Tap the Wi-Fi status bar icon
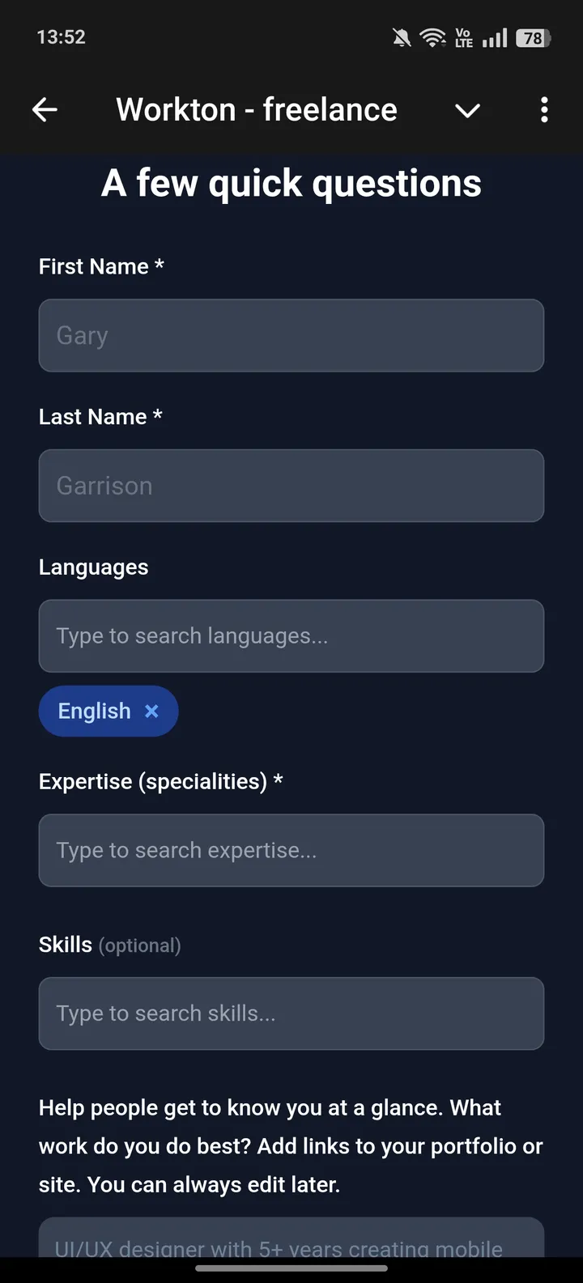The height and width of the screenshot is (1283, 583). coord(433,37)
